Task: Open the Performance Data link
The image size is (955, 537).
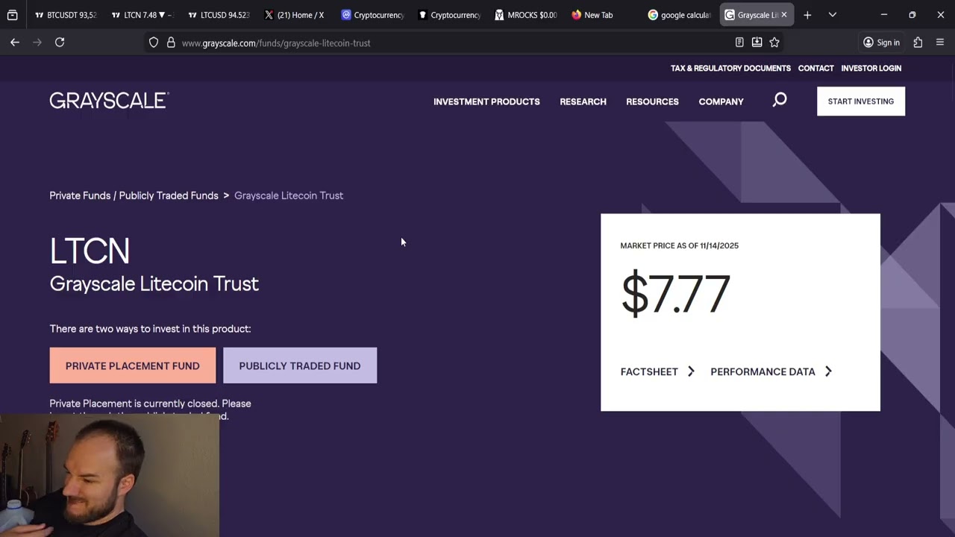Action: pos(763,371)
